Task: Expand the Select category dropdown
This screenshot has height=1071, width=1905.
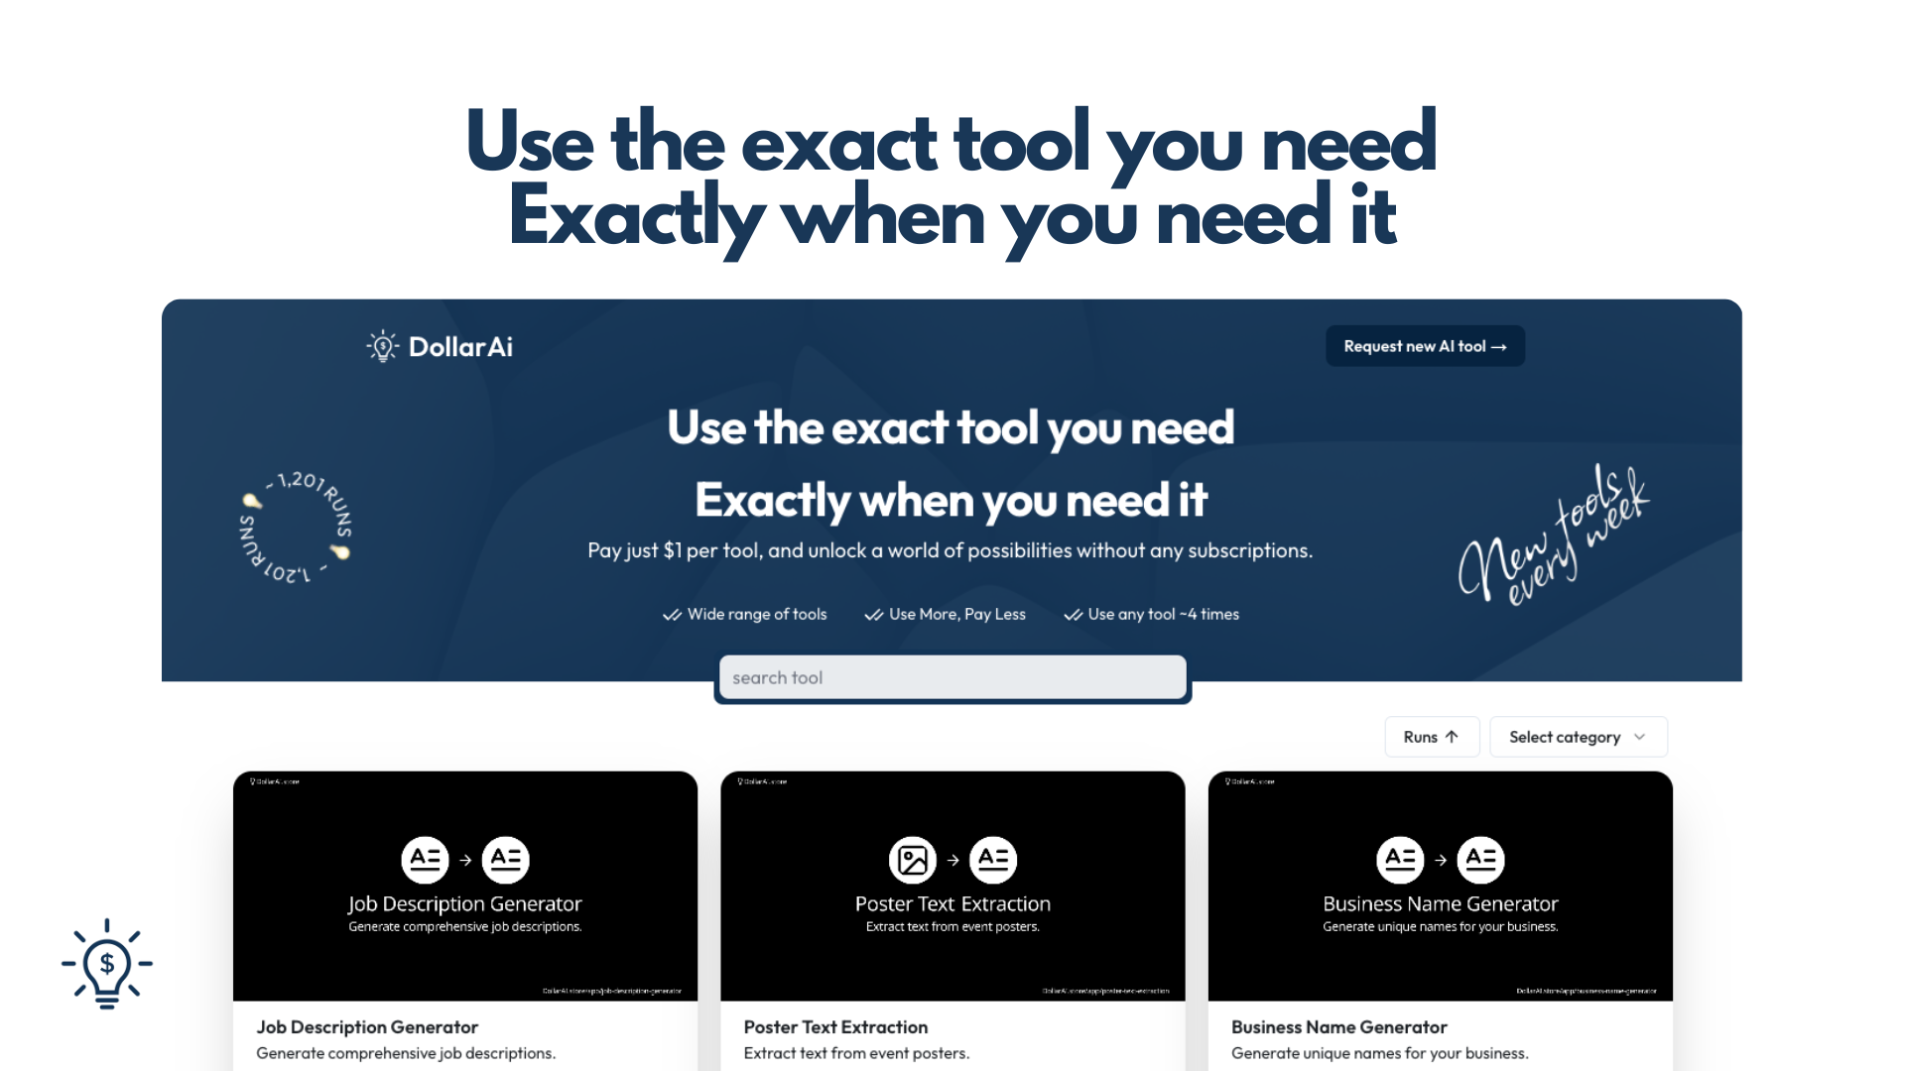Action: (1578, 736)
